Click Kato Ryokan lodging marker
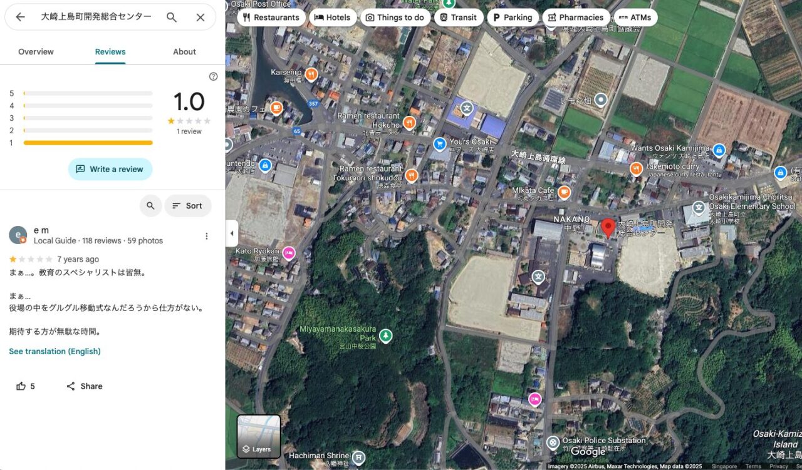 point(289,253)
